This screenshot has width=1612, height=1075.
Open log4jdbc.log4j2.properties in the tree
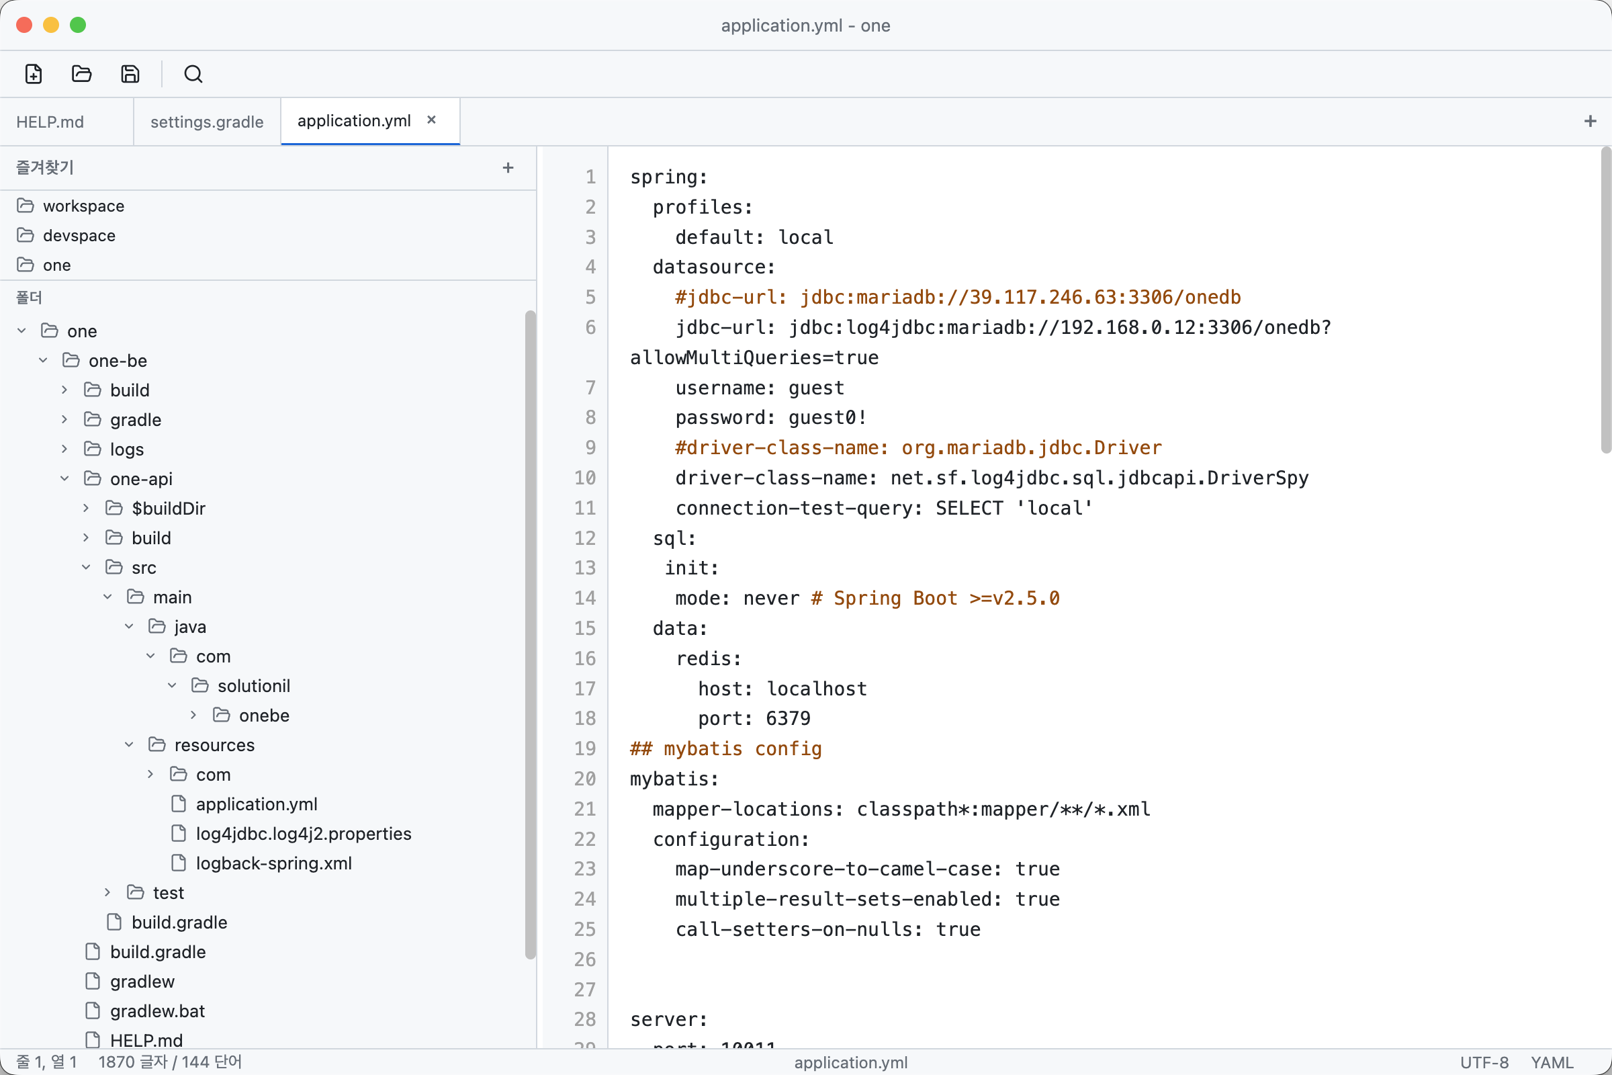303,834
